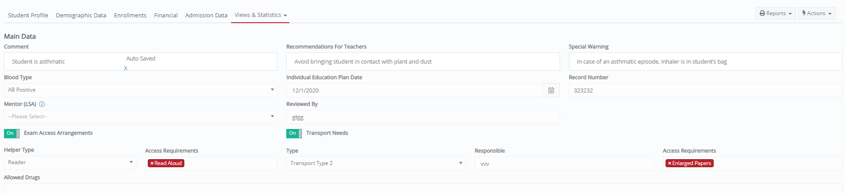The image size is (845, 193).
Task: Open the calendar picker for Individual Education Plan Date
Action: (x=551, y=90)
